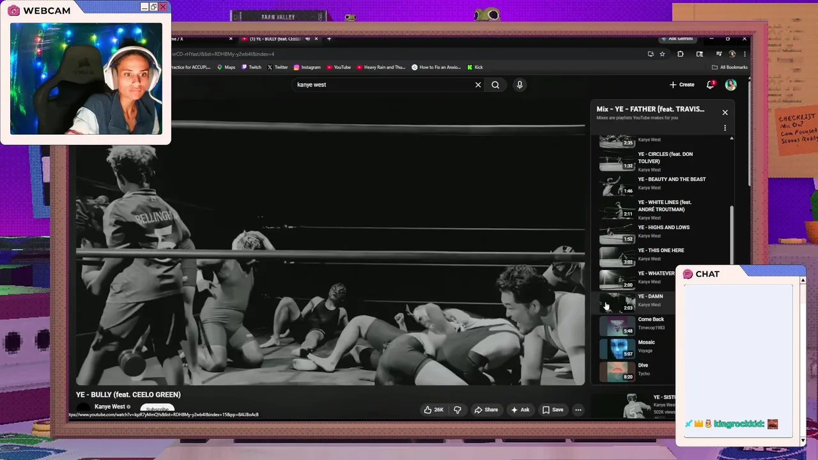Click the Dive video thumbnail
The image size is (818, 460).
point(617,371)
